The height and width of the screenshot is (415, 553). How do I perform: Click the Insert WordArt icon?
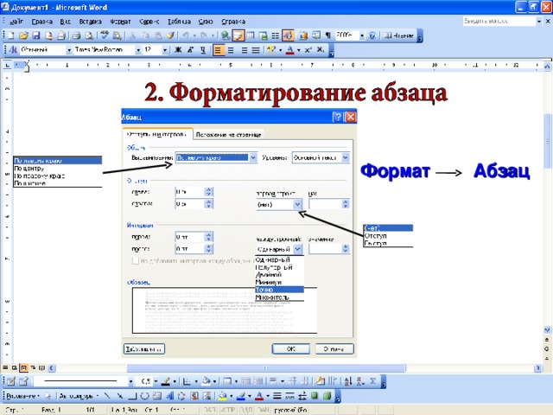coord(169,396)
